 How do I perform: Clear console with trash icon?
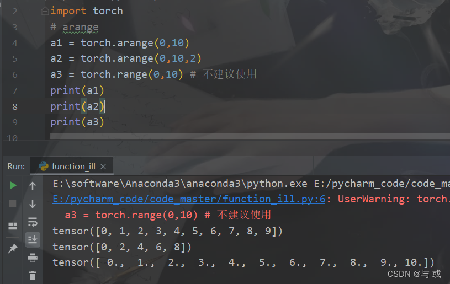33,275
